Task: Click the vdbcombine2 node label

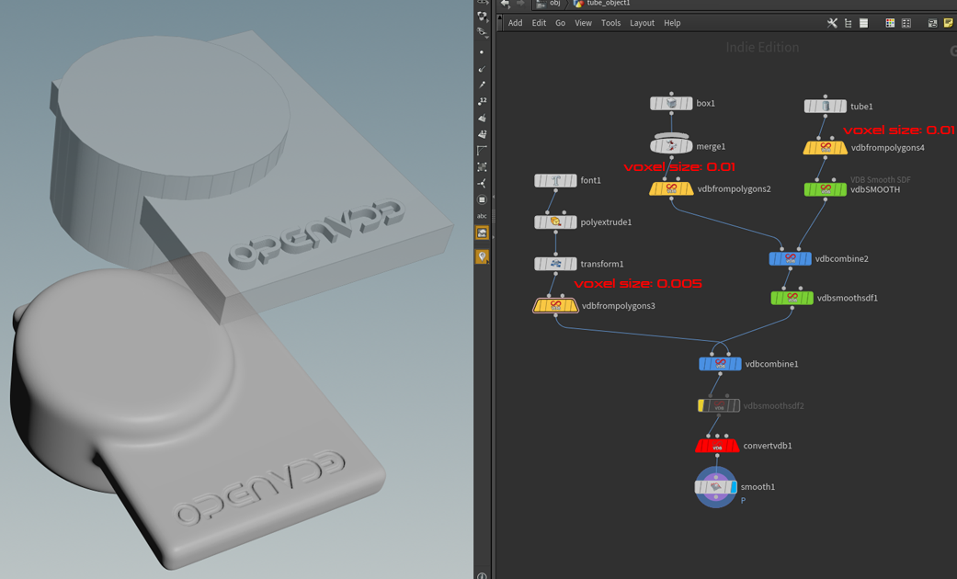Action: point(842,258)
